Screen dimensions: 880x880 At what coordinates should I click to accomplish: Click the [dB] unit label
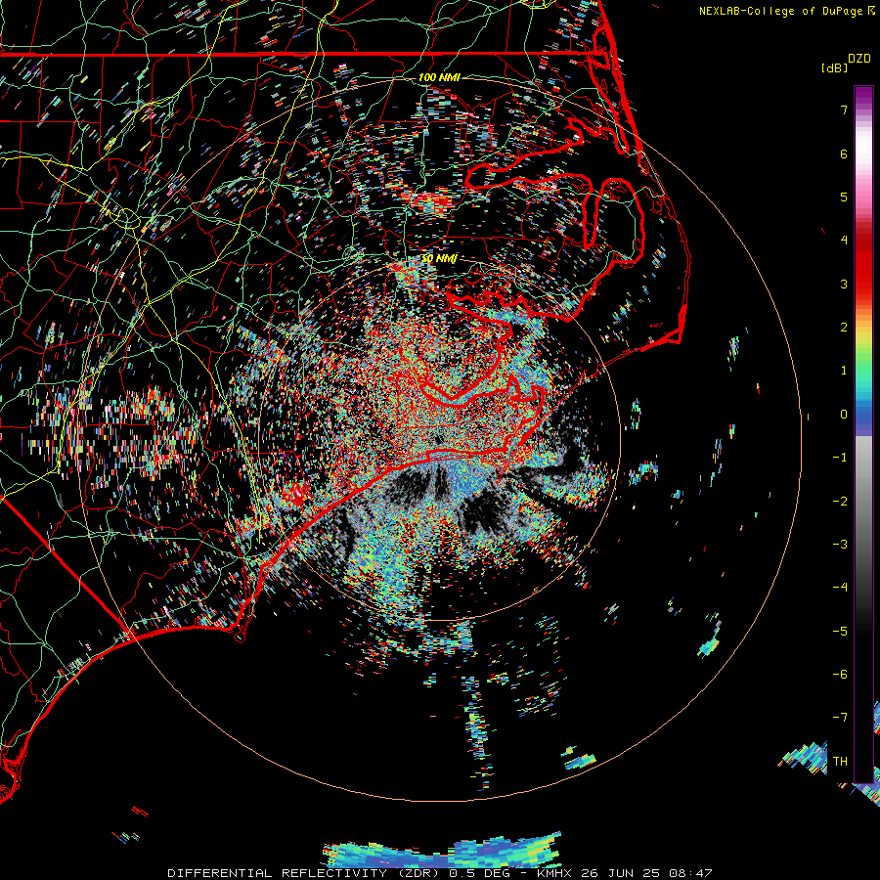[835, 68]
